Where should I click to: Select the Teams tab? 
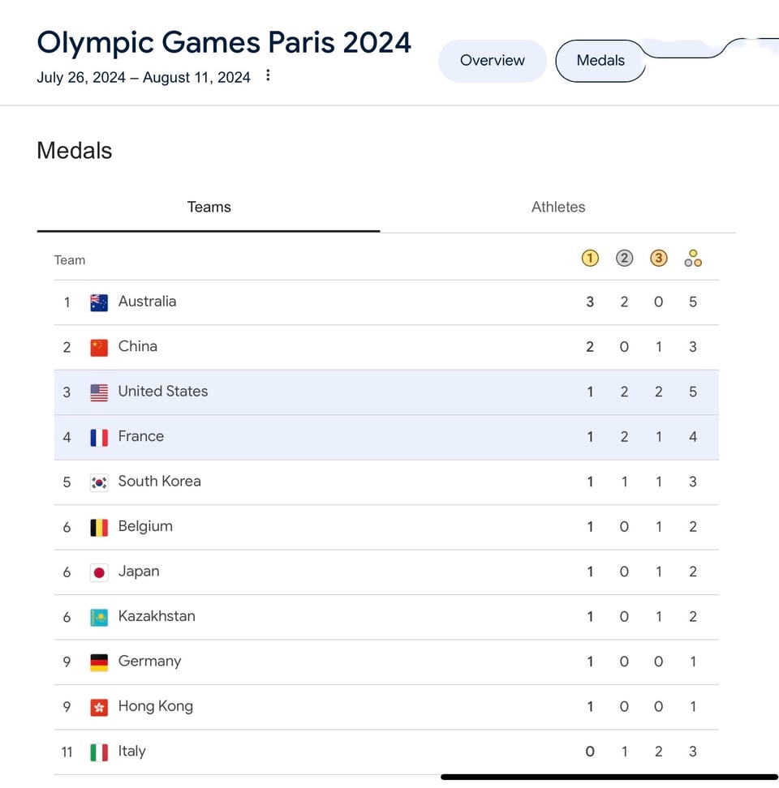(x=209, y=208)
